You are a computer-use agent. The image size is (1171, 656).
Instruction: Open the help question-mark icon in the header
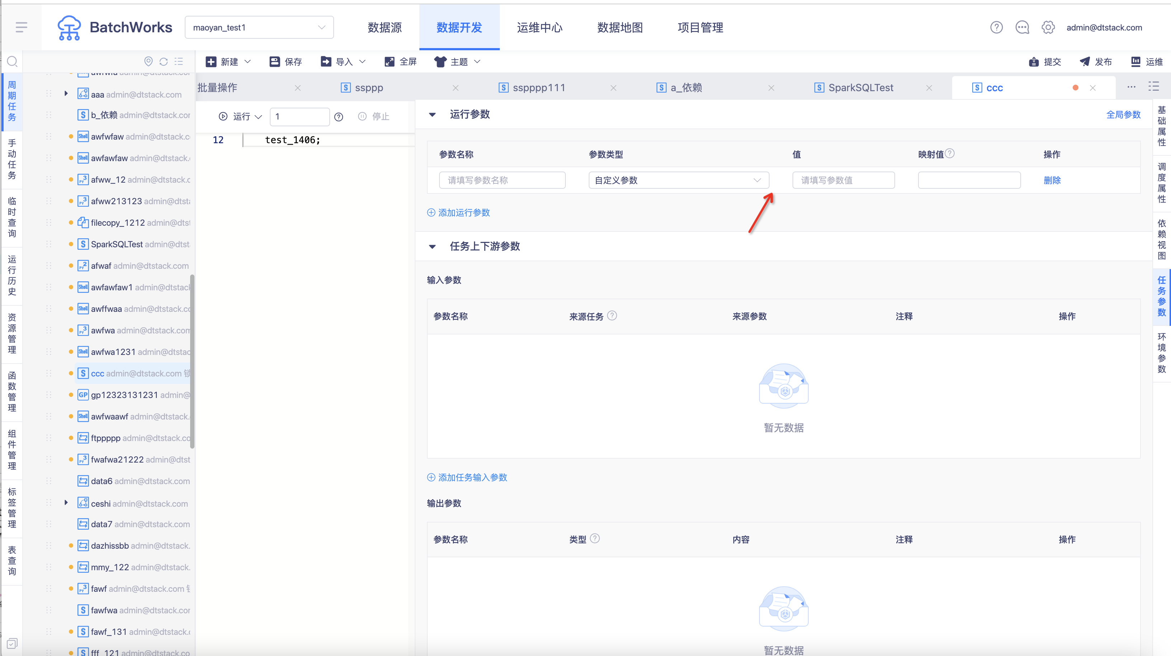coord(996,27)
